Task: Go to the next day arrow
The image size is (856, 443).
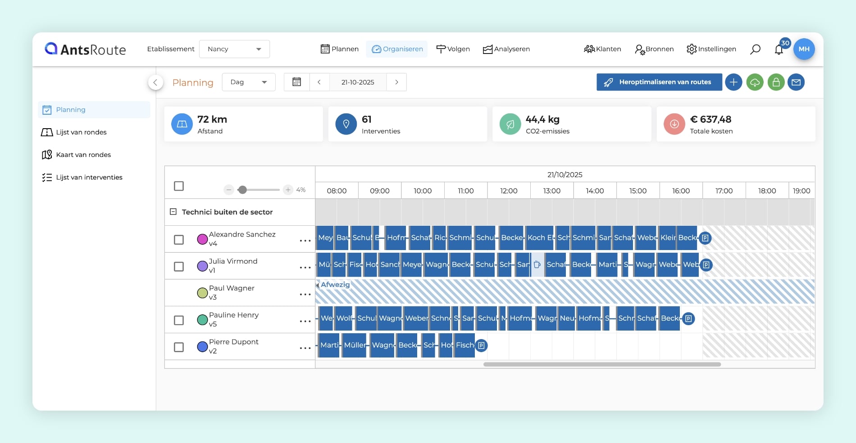Action: click(396, 82)
